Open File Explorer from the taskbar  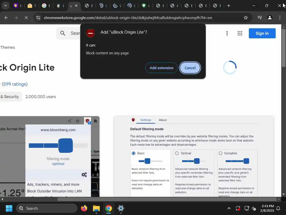click(x=96, y=208)
